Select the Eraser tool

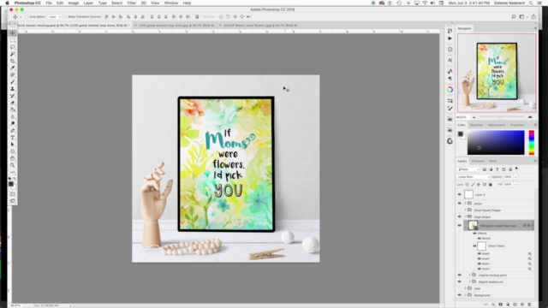(13, 103)
